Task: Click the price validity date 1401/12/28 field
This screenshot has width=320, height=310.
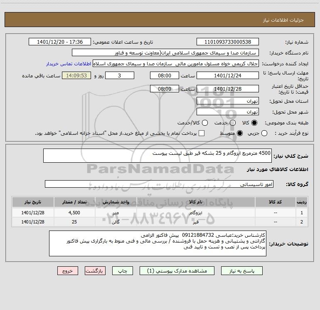Action: 228,89
